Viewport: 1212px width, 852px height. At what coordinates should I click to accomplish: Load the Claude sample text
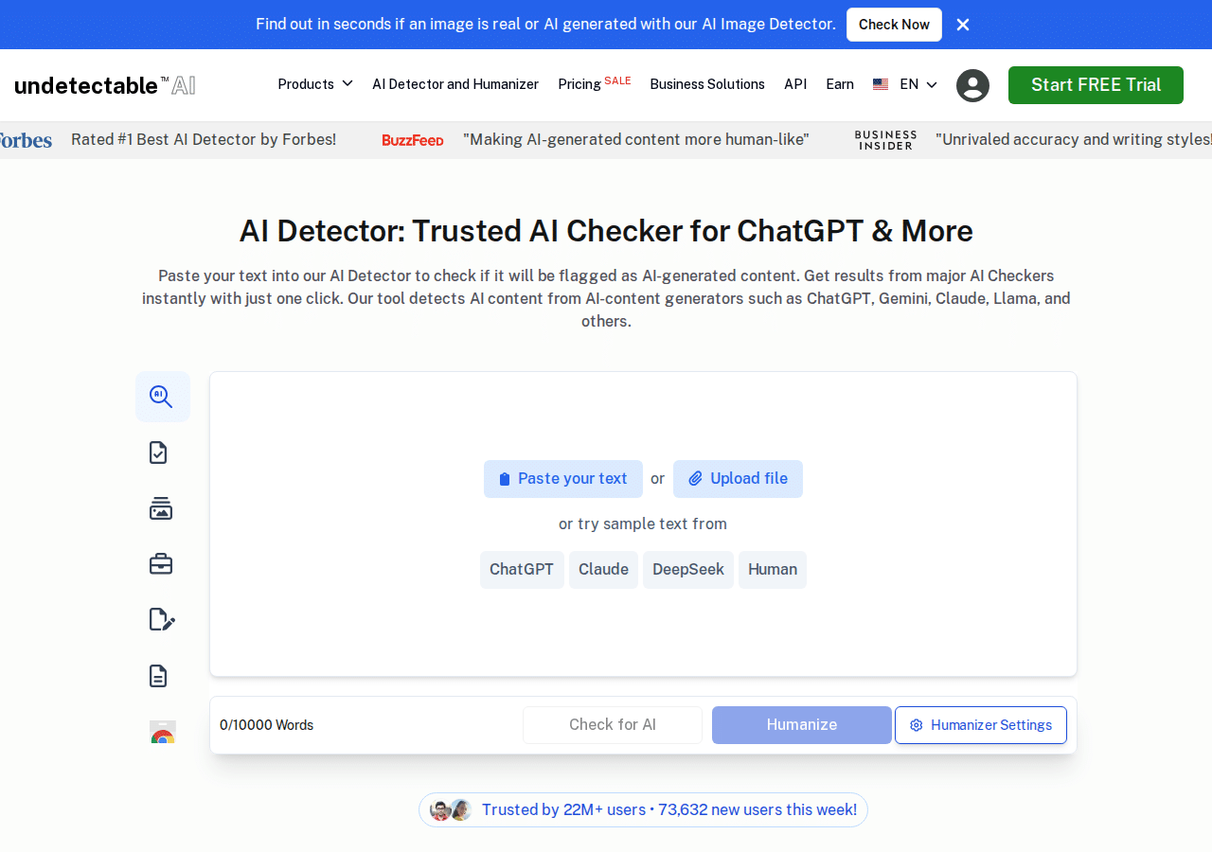603,570
